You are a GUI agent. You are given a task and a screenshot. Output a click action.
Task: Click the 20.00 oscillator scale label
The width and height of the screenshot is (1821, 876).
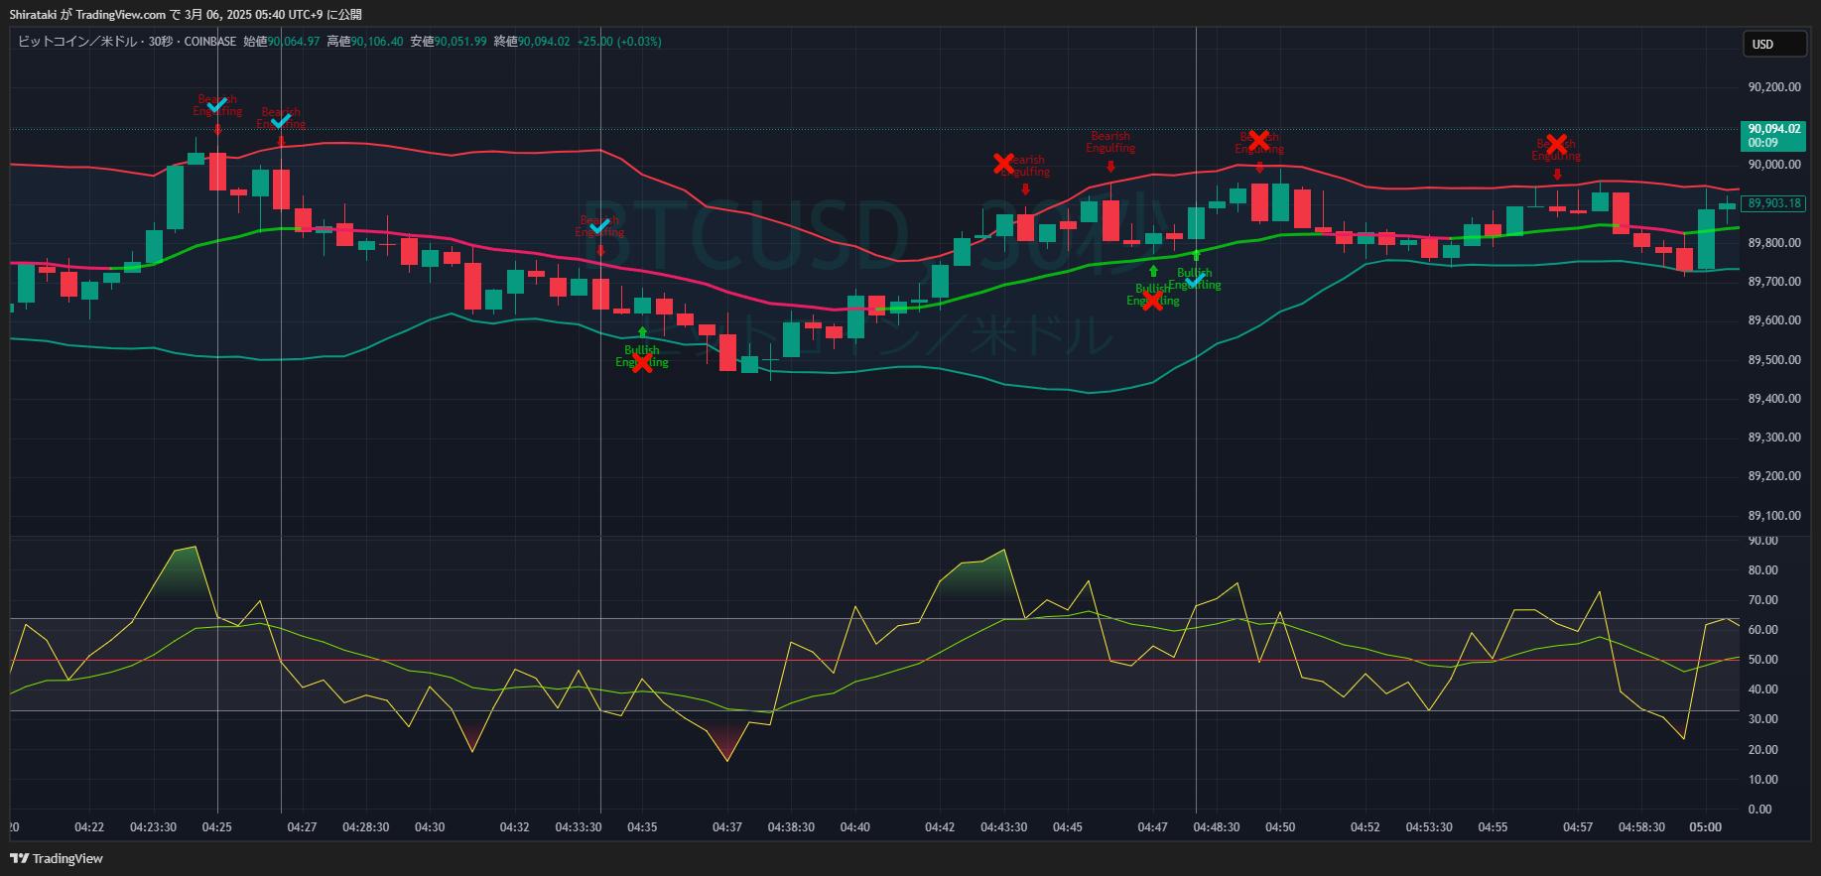pyautogui.click(x=1763, y=750)
